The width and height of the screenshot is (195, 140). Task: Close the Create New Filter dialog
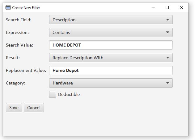click(x=181, y=7)
